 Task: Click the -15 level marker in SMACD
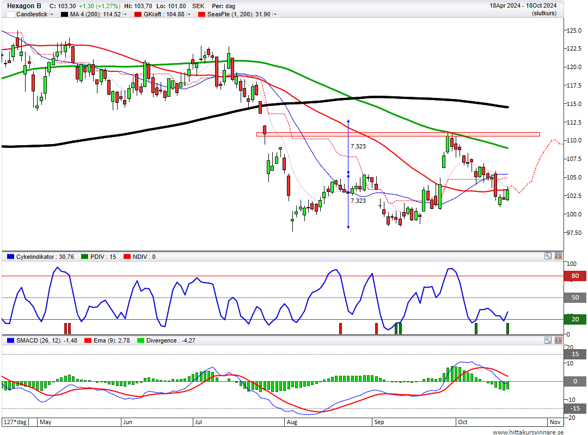pos(575,408)
